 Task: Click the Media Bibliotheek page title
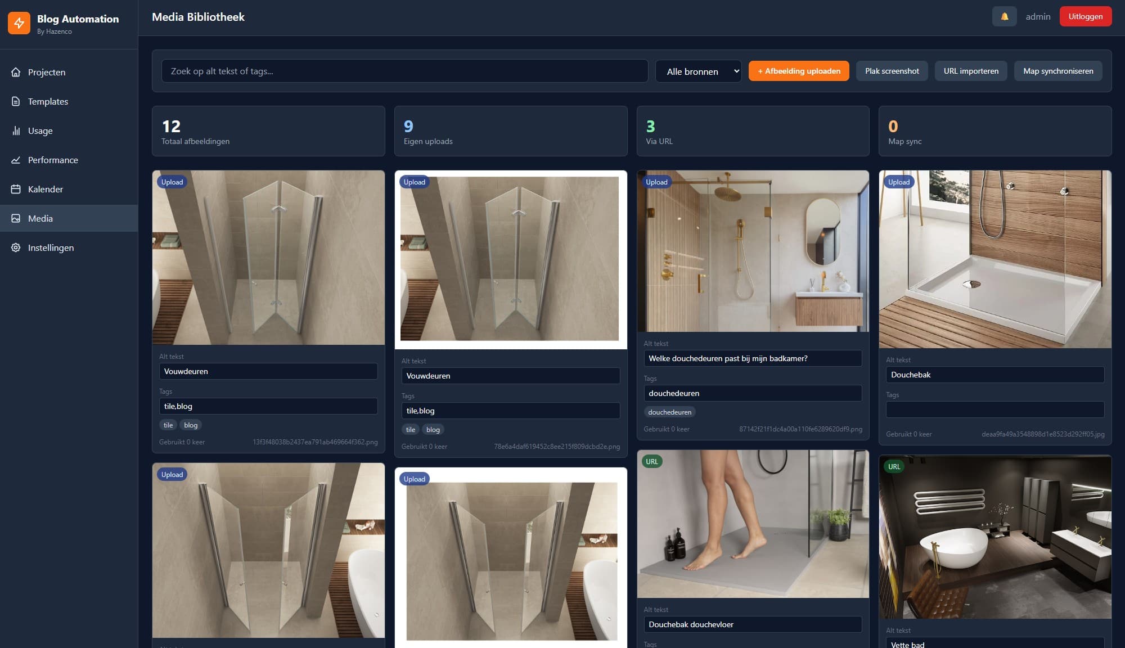[198, 17]
